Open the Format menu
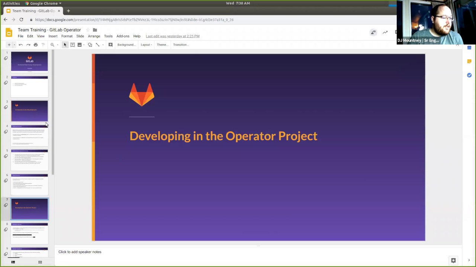Image resolution: width=476 pixels, height=267 pixels. click(x=67, y=36)
